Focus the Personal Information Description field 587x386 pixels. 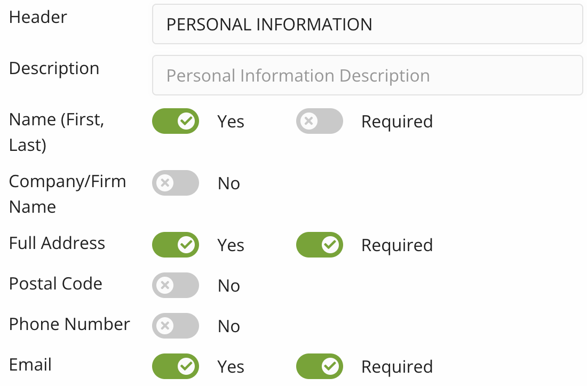(x=367, y=76)
